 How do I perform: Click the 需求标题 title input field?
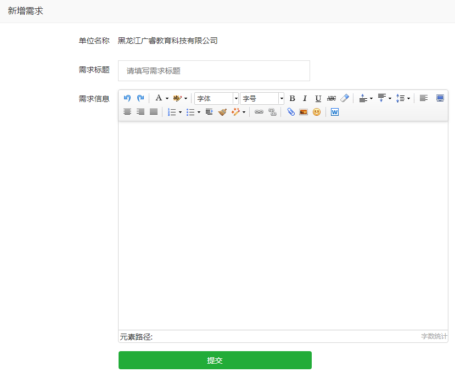(x=214, y=71)
